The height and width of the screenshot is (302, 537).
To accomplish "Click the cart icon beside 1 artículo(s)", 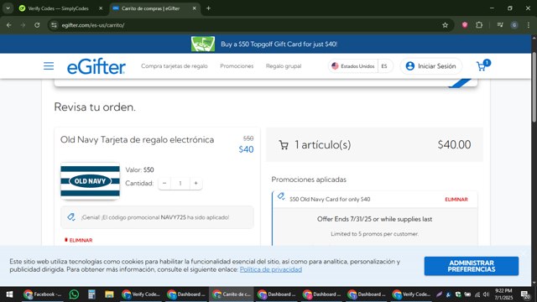I will point(284,145).
